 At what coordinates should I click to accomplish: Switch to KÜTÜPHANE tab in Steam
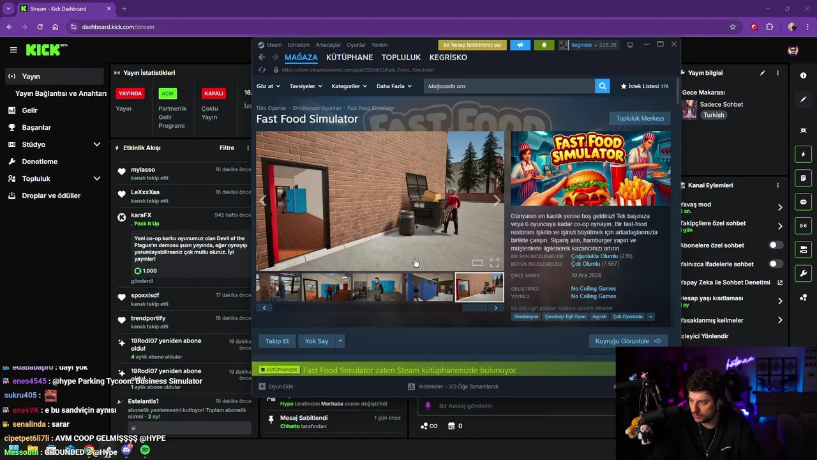(x=349, y=57)
